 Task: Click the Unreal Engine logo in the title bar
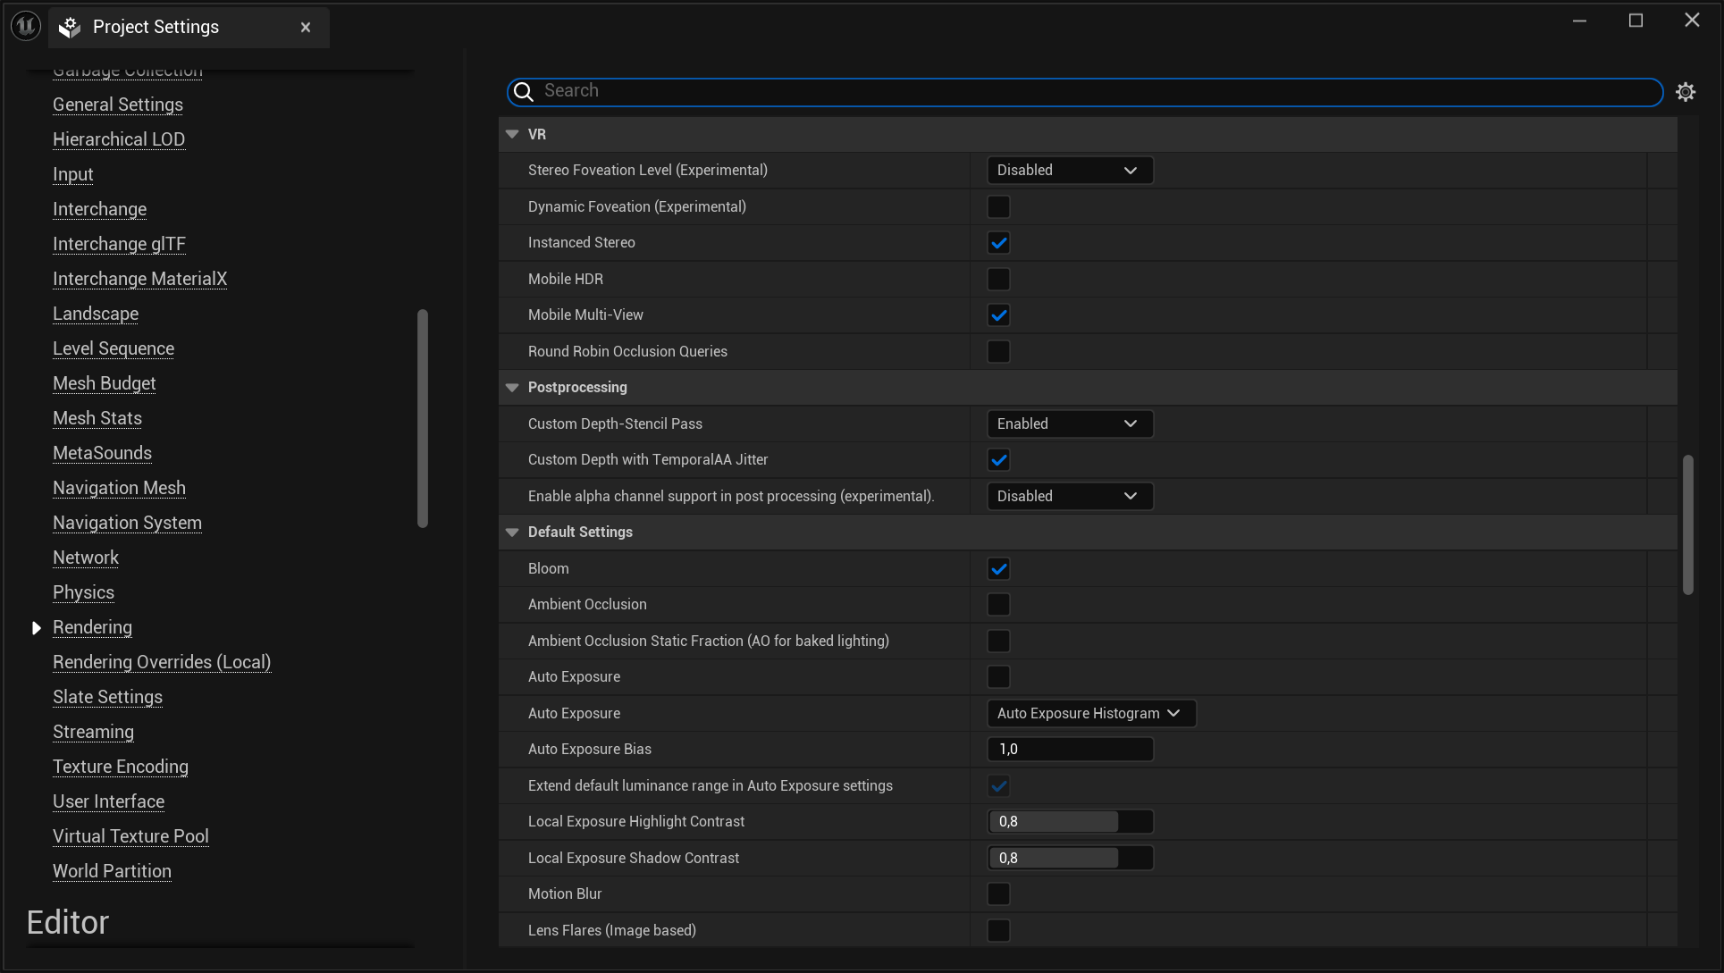point(24,24)
